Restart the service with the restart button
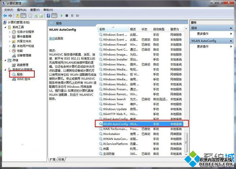The width and height of the screenshot is (236, 169). pos(78,16)
